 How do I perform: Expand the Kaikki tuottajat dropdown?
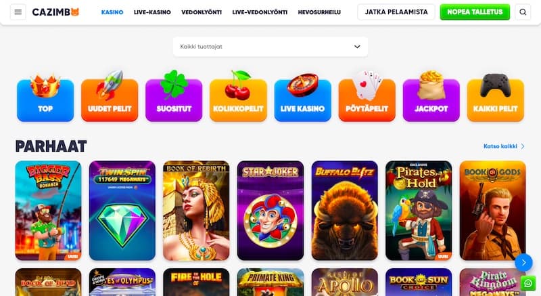270,47
